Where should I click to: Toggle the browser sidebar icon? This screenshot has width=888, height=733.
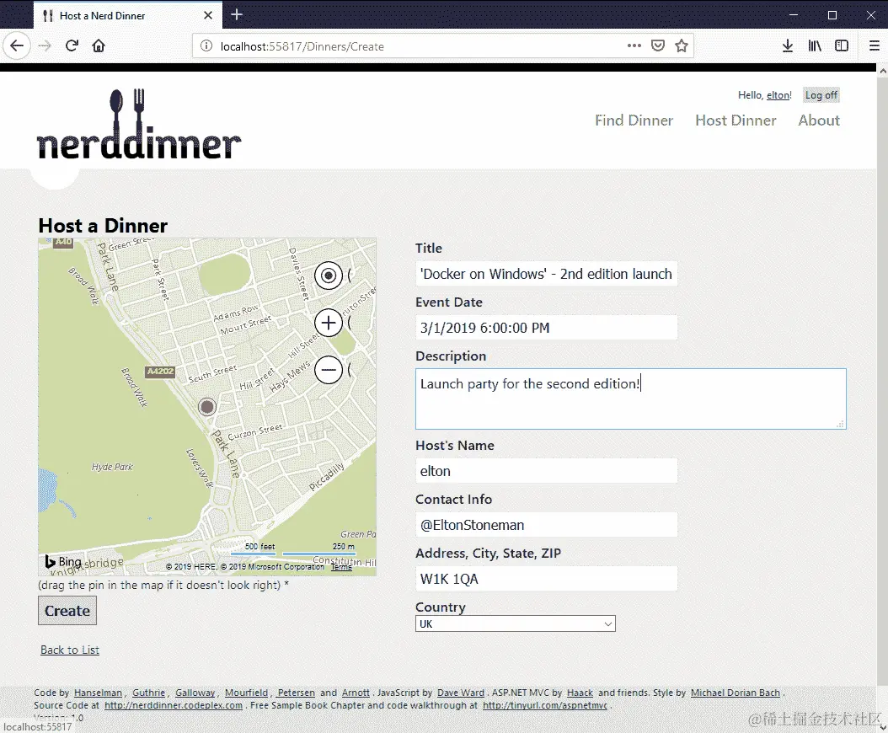[842, 45]
